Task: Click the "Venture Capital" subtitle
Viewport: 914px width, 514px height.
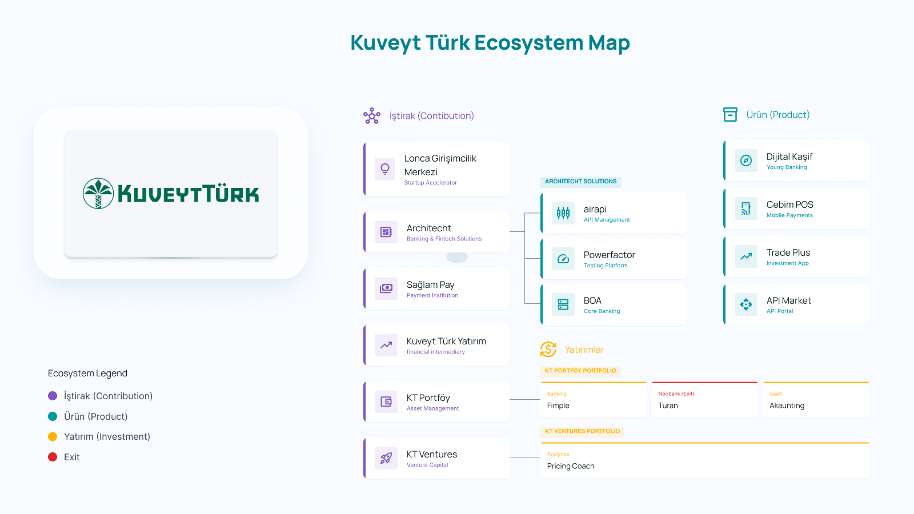Action: (427, 465)
